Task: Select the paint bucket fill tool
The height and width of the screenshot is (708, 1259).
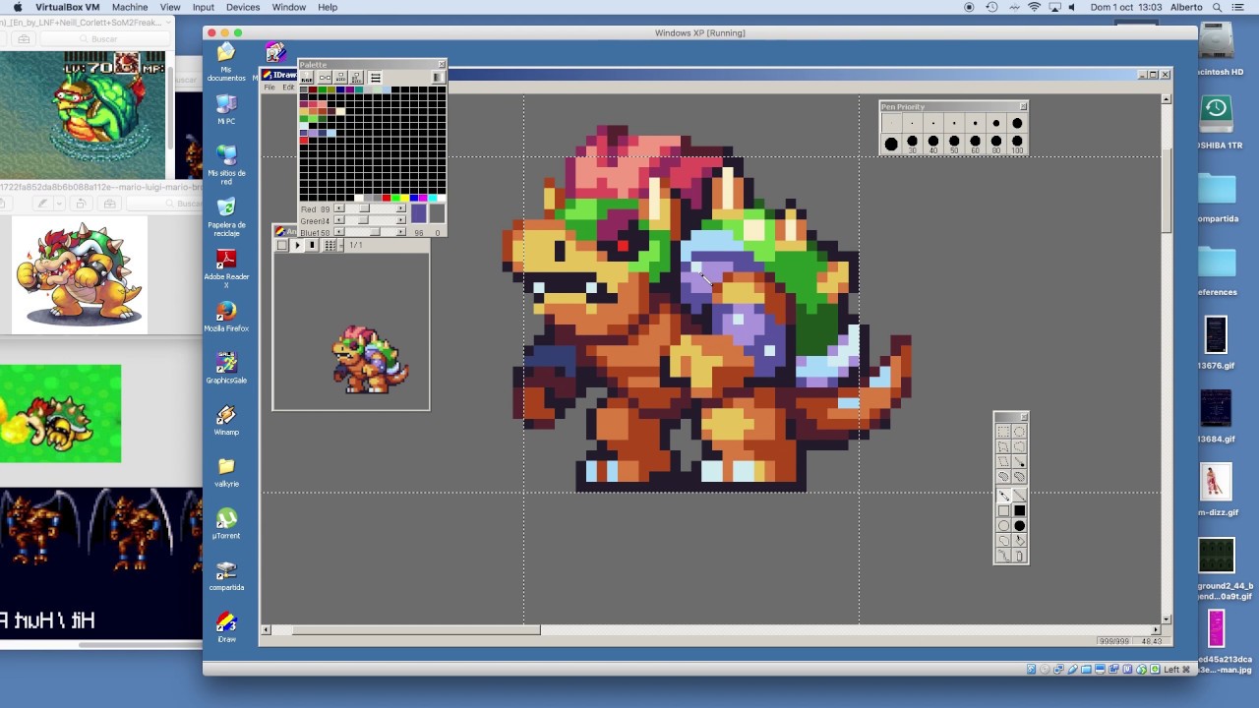Action: (x=1019, y=540)
